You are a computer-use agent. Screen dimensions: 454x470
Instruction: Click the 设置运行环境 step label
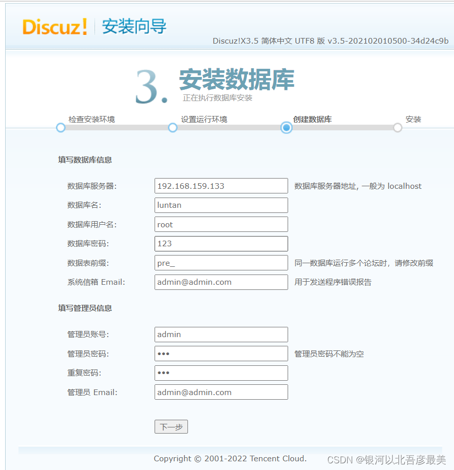coord(204,120)
